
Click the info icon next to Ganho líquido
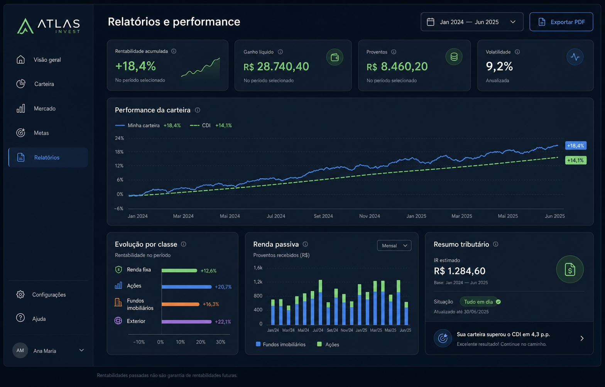click(x=281, y=52)
